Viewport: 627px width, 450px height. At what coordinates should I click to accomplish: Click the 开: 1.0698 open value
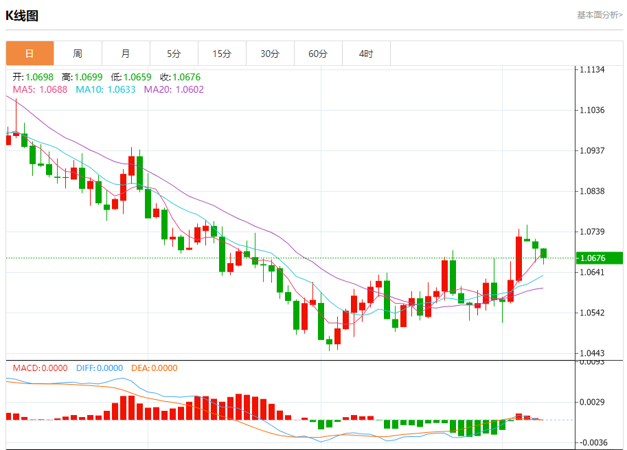33,77
